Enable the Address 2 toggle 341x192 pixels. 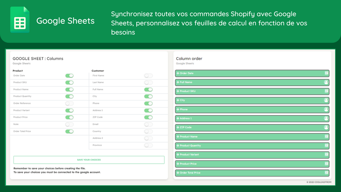148,138
